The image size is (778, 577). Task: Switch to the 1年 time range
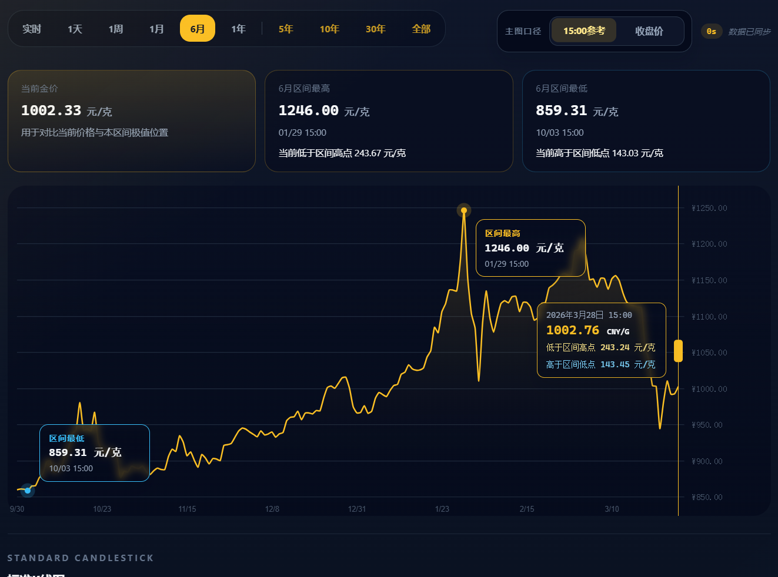[238, 28]
